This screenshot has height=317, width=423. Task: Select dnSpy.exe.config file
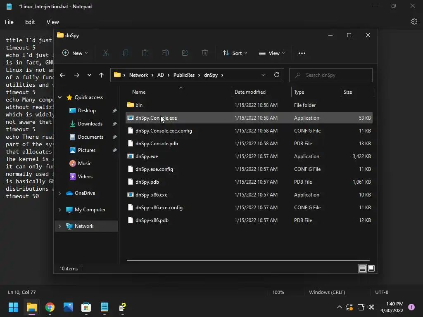249,169
